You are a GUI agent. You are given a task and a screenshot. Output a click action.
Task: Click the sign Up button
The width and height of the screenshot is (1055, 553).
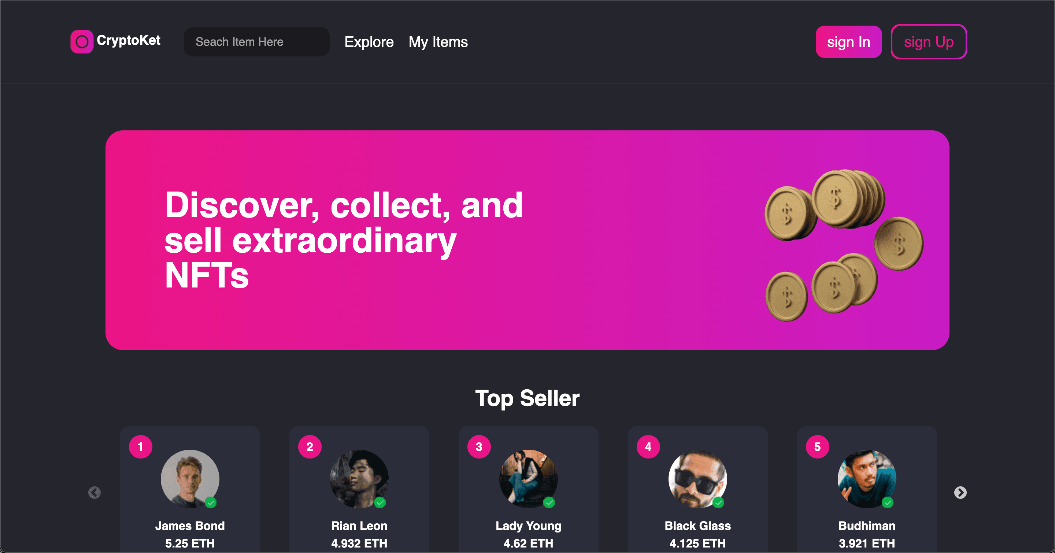929,42
